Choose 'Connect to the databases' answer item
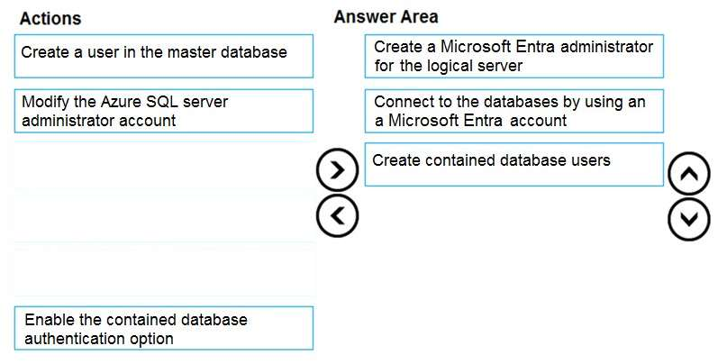The image size is (727, 364). (x=514, y=111)
